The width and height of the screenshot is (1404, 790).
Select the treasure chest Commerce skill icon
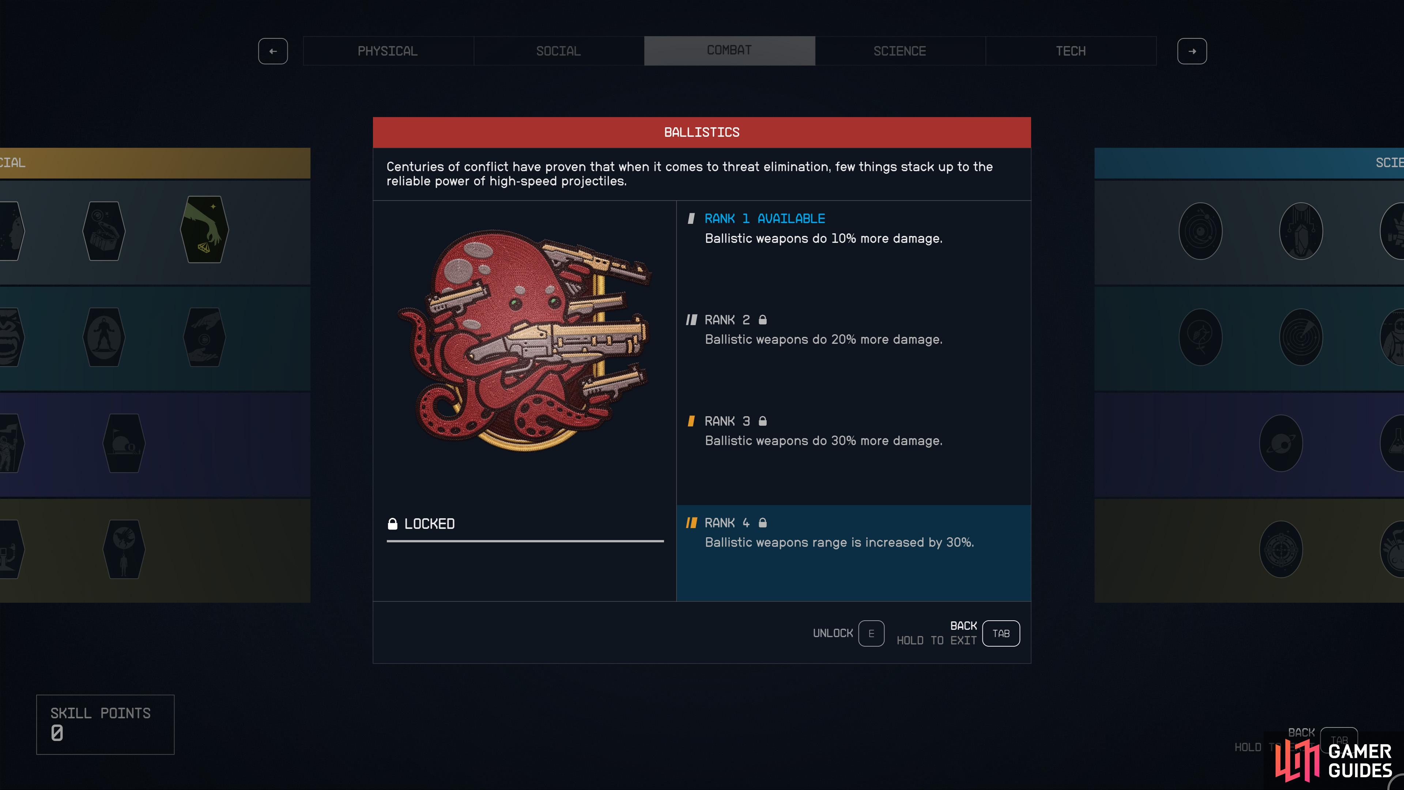(104, 231)
